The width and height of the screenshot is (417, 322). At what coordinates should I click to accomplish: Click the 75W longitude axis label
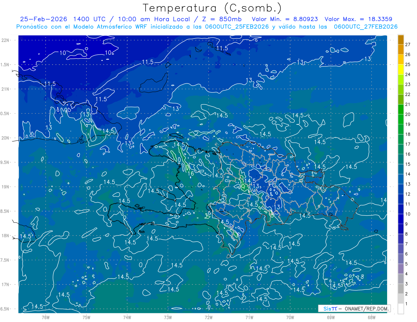point(86,317)
